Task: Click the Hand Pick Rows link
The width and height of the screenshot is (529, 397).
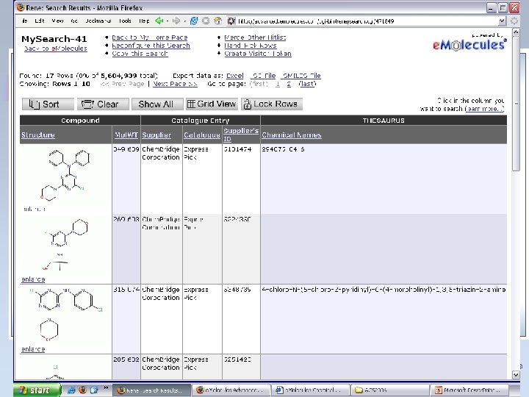Action: point(251,46)
